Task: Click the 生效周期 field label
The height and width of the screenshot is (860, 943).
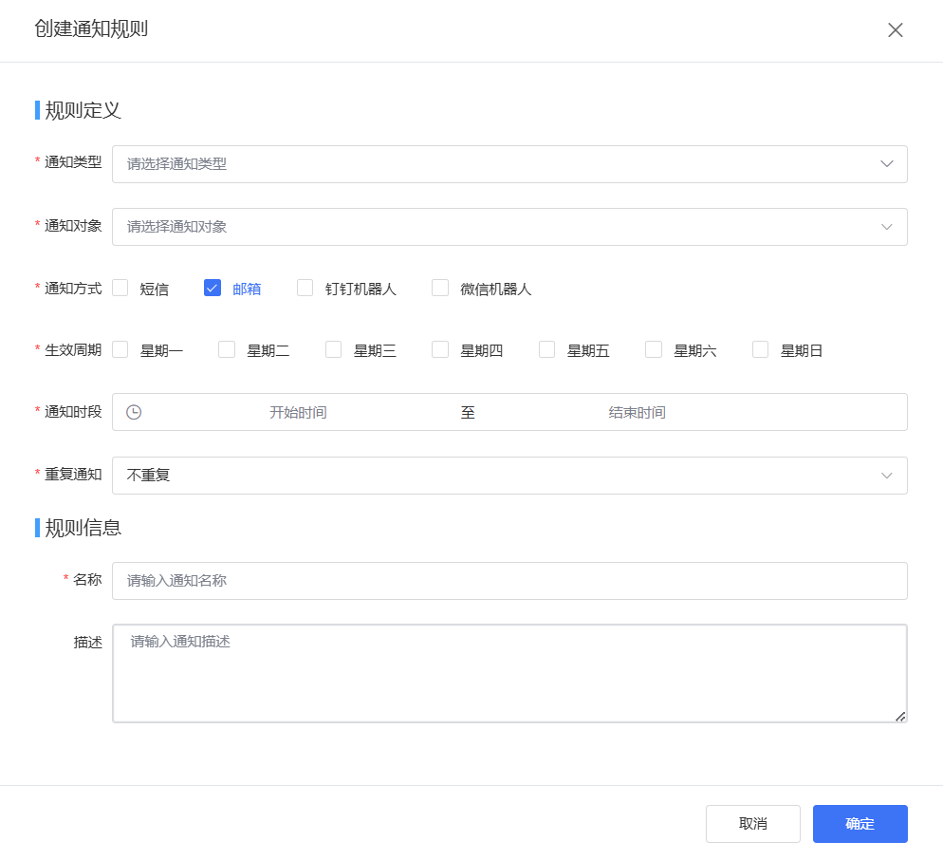Action: [73, 350]
